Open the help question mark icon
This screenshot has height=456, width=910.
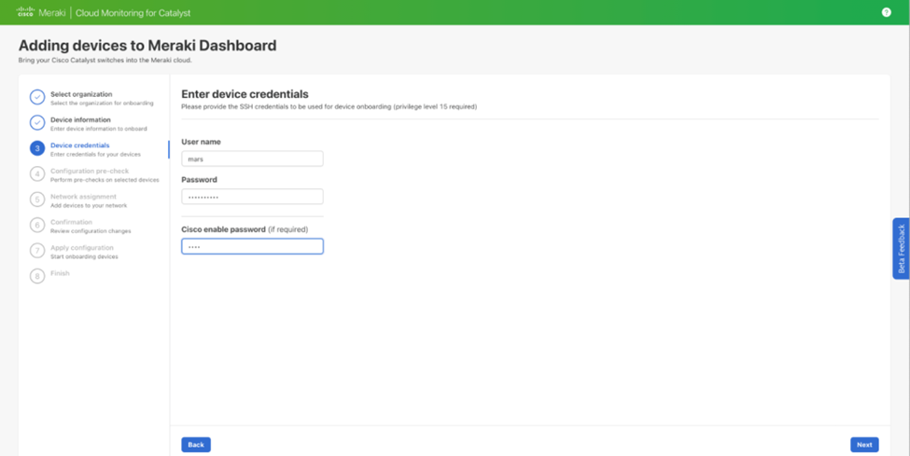coord(887,12)
